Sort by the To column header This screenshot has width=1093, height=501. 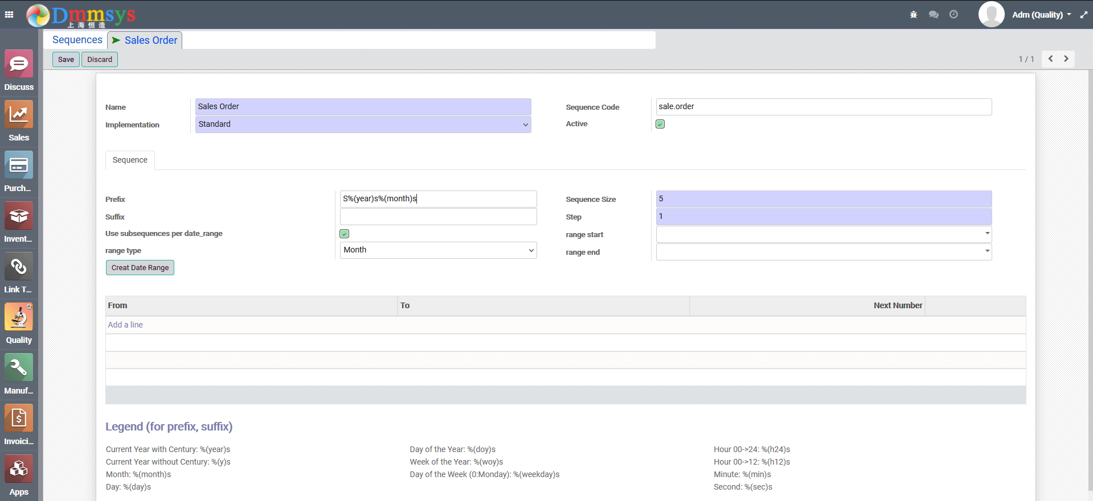click(543, 305)
